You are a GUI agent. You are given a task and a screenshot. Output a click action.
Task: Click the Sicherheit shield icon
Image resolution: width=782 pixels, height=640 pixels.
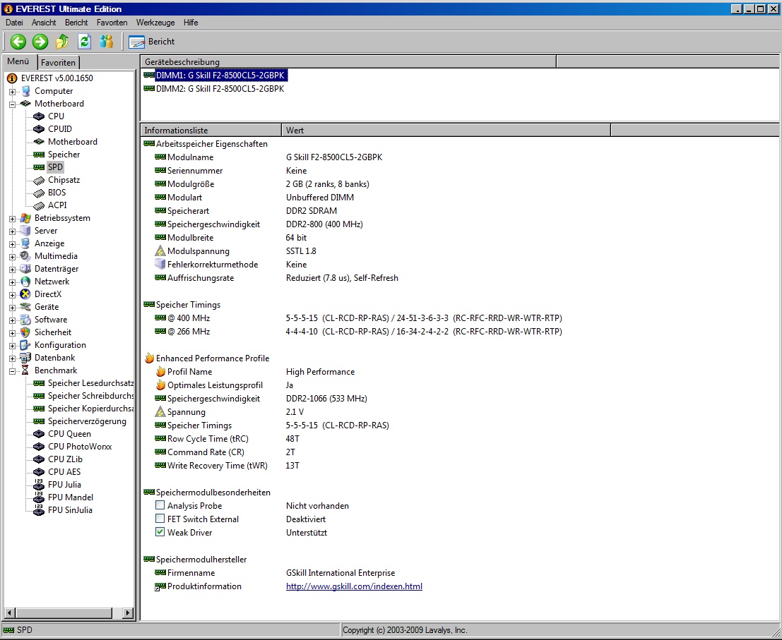click(x=25, y=332)
